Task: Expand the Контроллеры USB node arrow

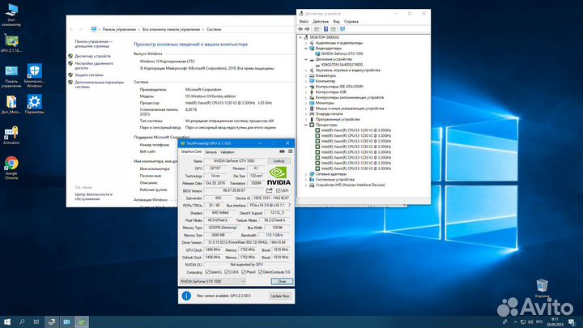Action: [x=306, y=92]
